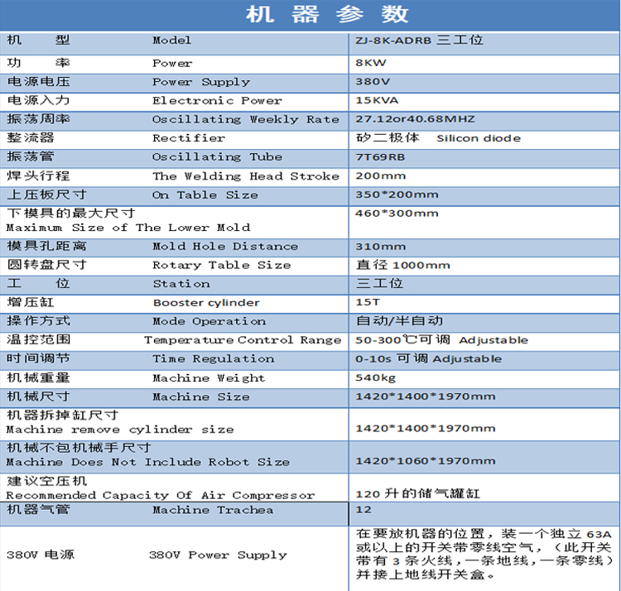621x591 pixels.
Task: Select the Mold Hole Distance label
Action: 224,247
